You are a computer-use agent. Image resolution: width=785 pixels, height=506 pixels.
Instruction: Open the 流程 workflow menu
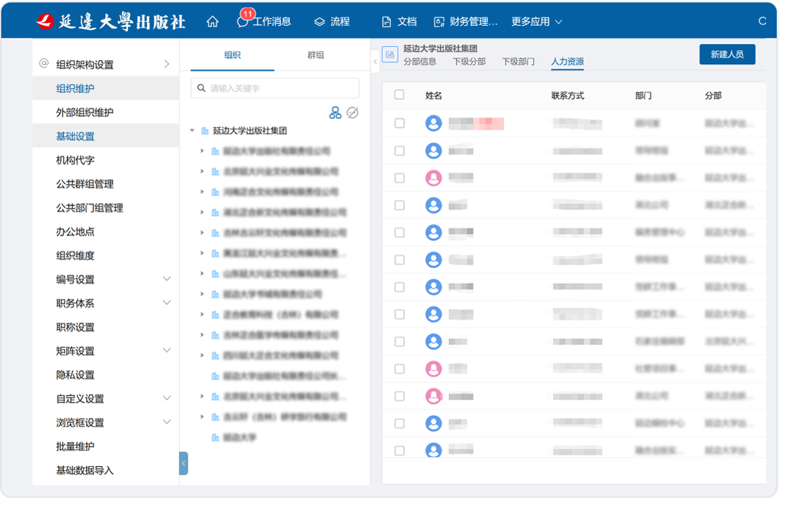tap(332, 22)
